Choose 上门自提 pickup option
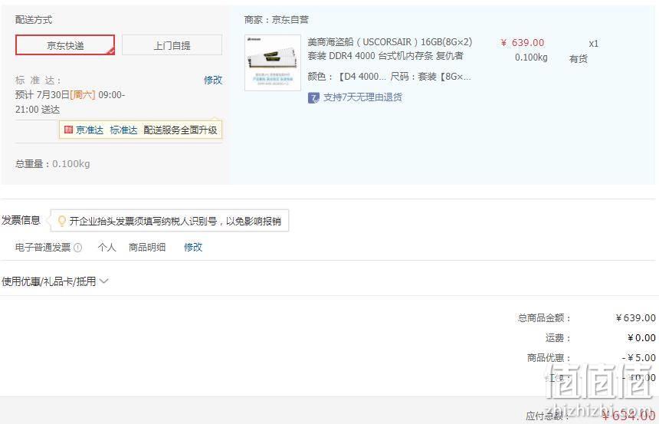Screen dimensions: 659x424 [x=172, y=45]
